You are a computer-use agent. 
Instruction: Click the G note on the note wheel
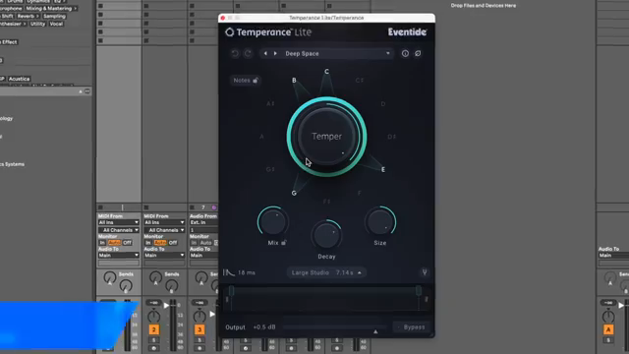pyautogui.click(x=294, y=193)
